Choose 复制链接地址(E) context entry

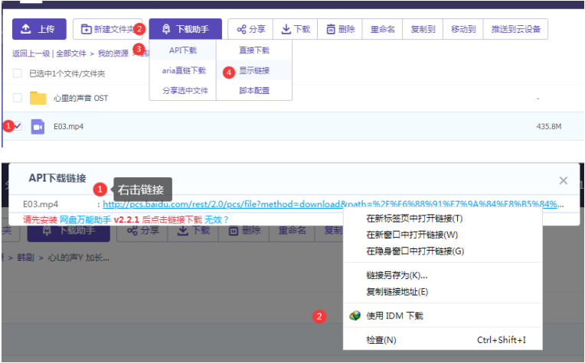[443, 292]
